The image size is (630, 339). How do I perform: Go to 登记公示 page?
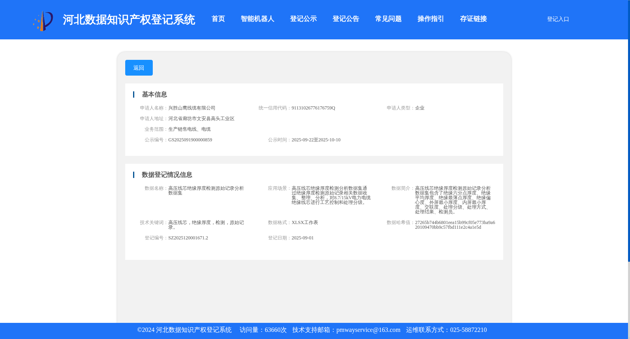point(303,19)
